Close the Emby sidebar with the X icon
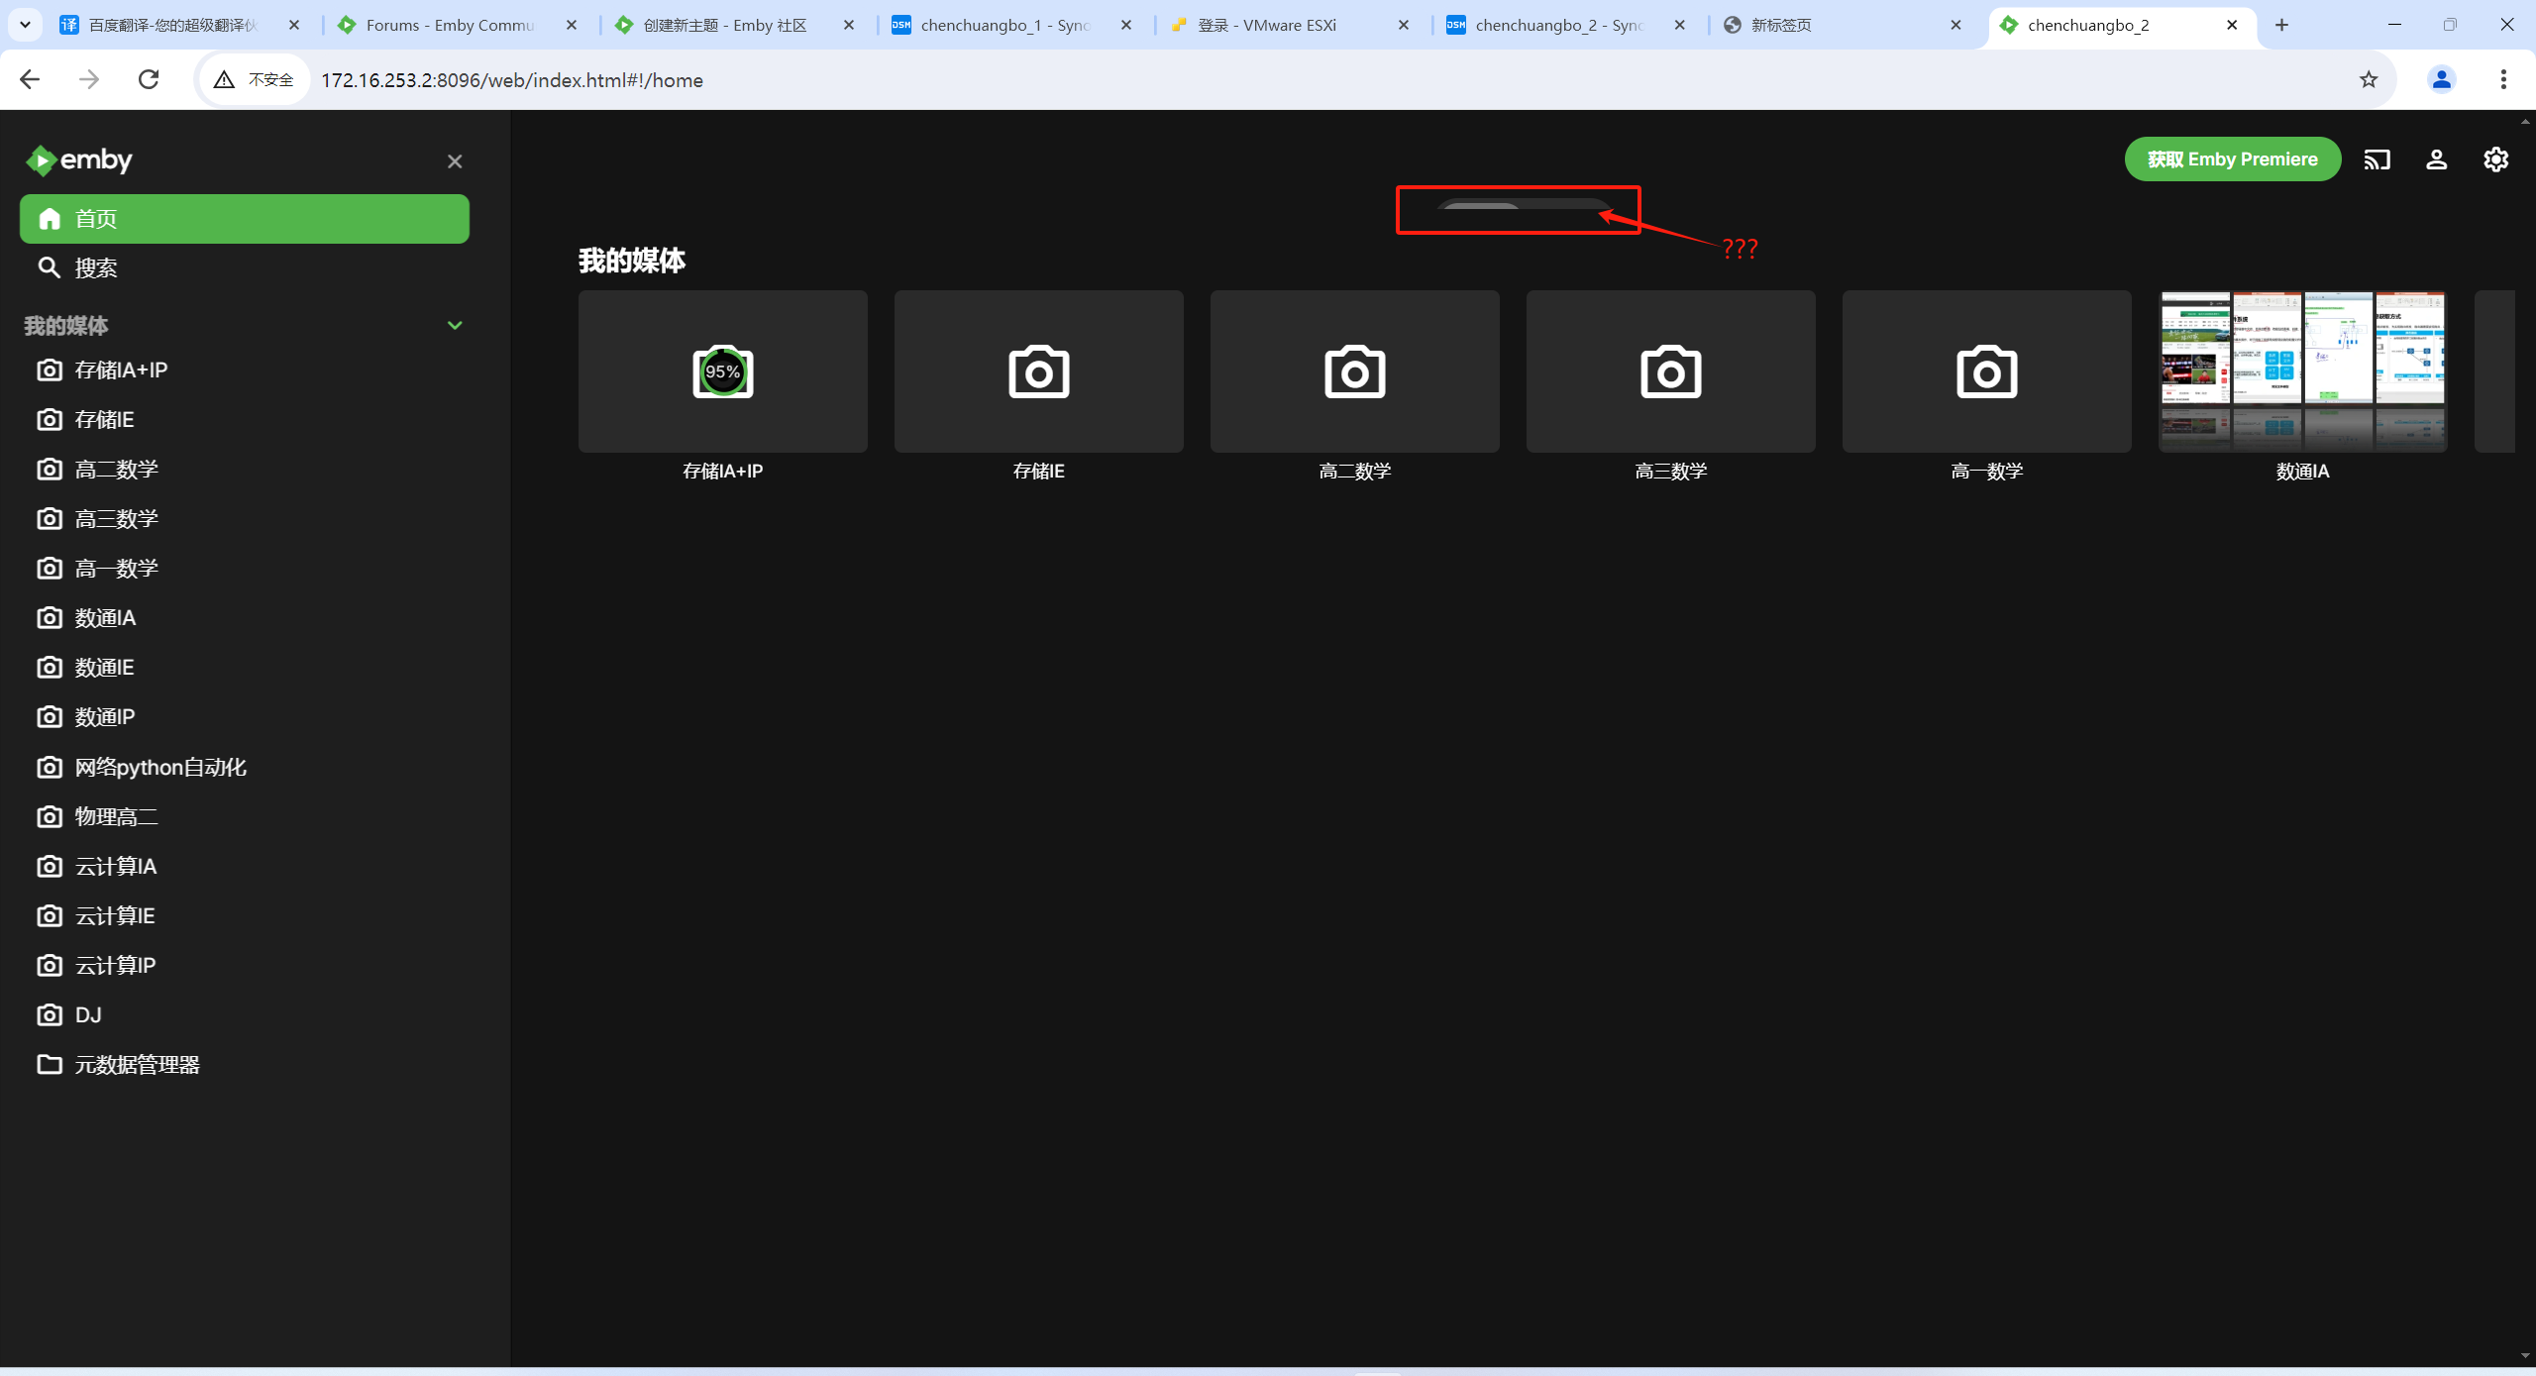This screenshot has height=1376, width=2536. coord(455,161)
